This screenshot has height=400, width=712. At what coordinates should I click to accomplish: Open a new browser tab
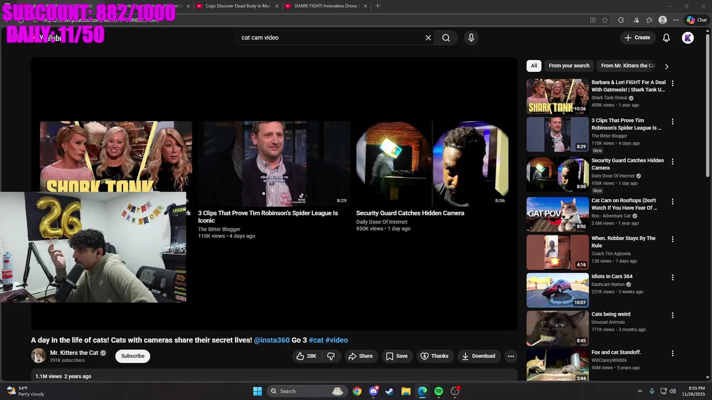coord(378,6)
